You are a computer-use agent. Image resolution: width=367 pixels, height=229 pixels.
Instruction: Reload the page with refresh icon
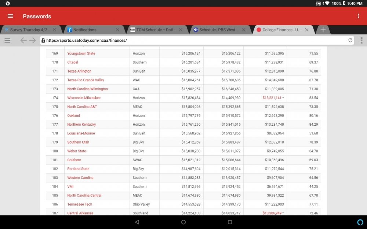click(x=350, y=40)
